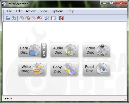This screenshot has height=103, width=129.
Task: Click the Copy disc toolbar icon
Action: click(x=34, y=18)
